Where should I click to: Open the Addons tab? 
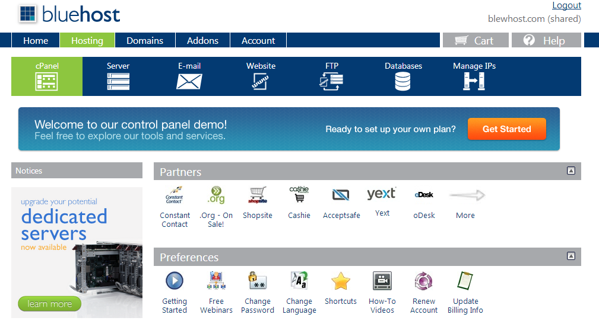click(202, 40)
